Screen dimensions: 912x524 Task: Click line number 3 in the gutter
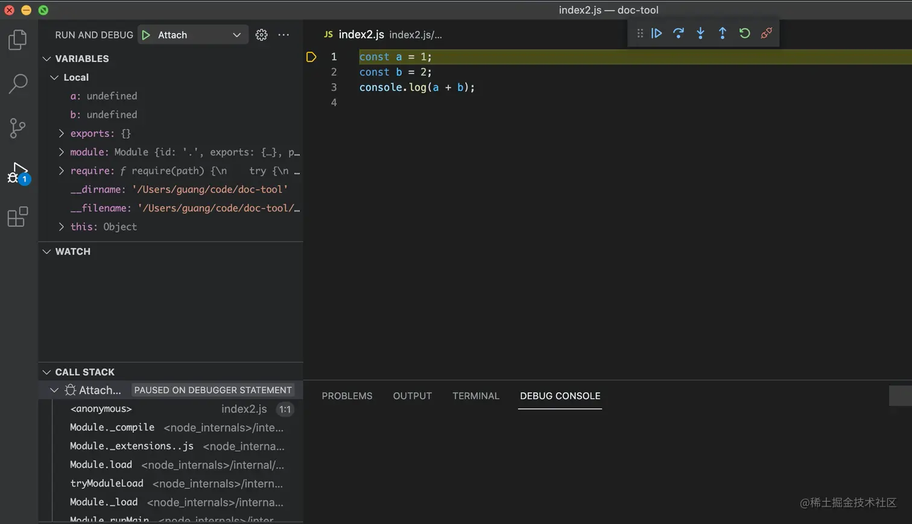(334, 87)
